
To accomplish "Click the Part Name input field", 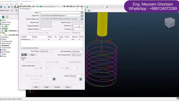I will 77,26.
